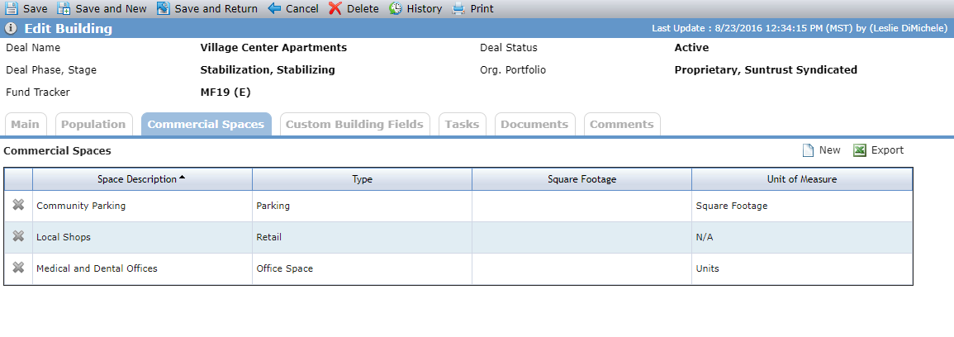This screenshot has width=954, height=337.
Task: Open the Custom Building Fields tab
Action: [x=354, y=124]
